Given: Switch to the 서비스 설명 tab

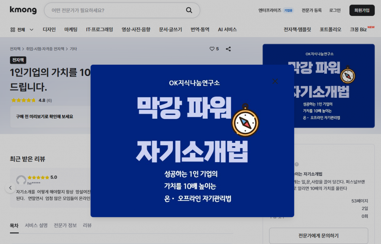Looking at the screenshot, I should pos(36,225).
